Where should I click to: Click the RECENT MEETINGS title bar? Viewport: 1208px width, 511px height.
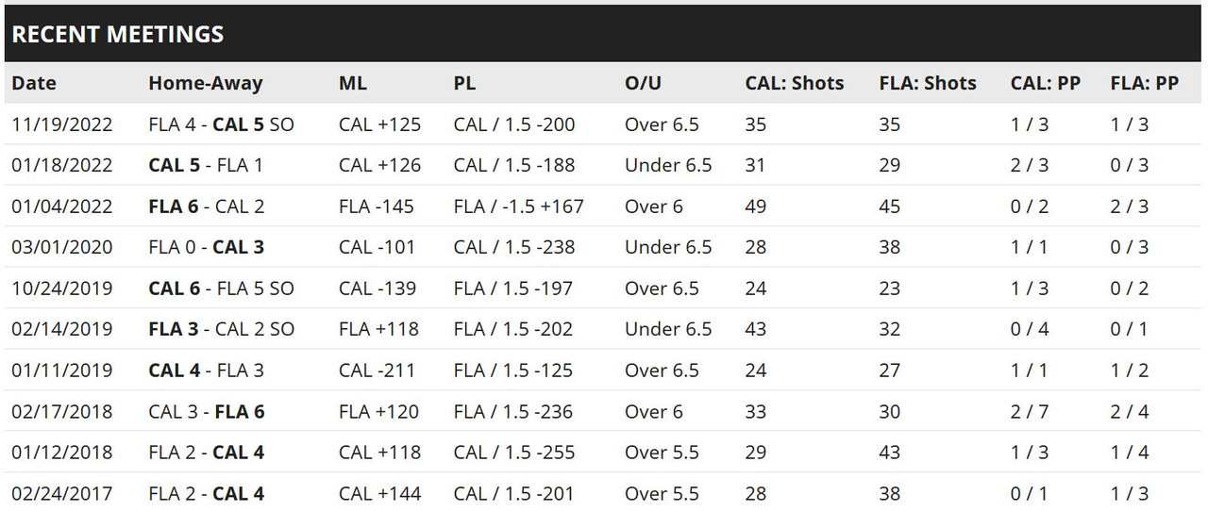click(x=604, y=34)
